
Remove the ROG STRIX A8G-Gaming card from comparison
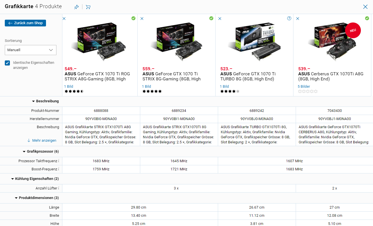pyautogui.click(x=64, y=19)
